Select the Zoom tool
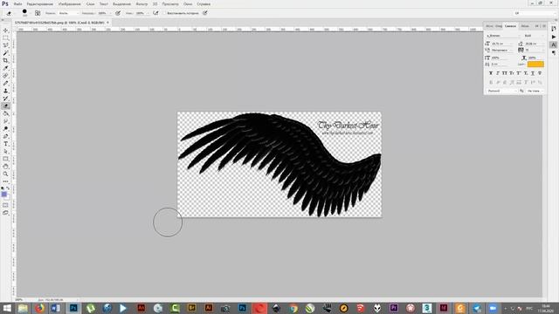The image size is (559, 314). [6, 174]
